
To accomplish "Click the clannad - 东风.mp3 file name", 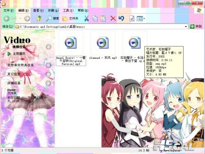I will click(x=103, y=58).
